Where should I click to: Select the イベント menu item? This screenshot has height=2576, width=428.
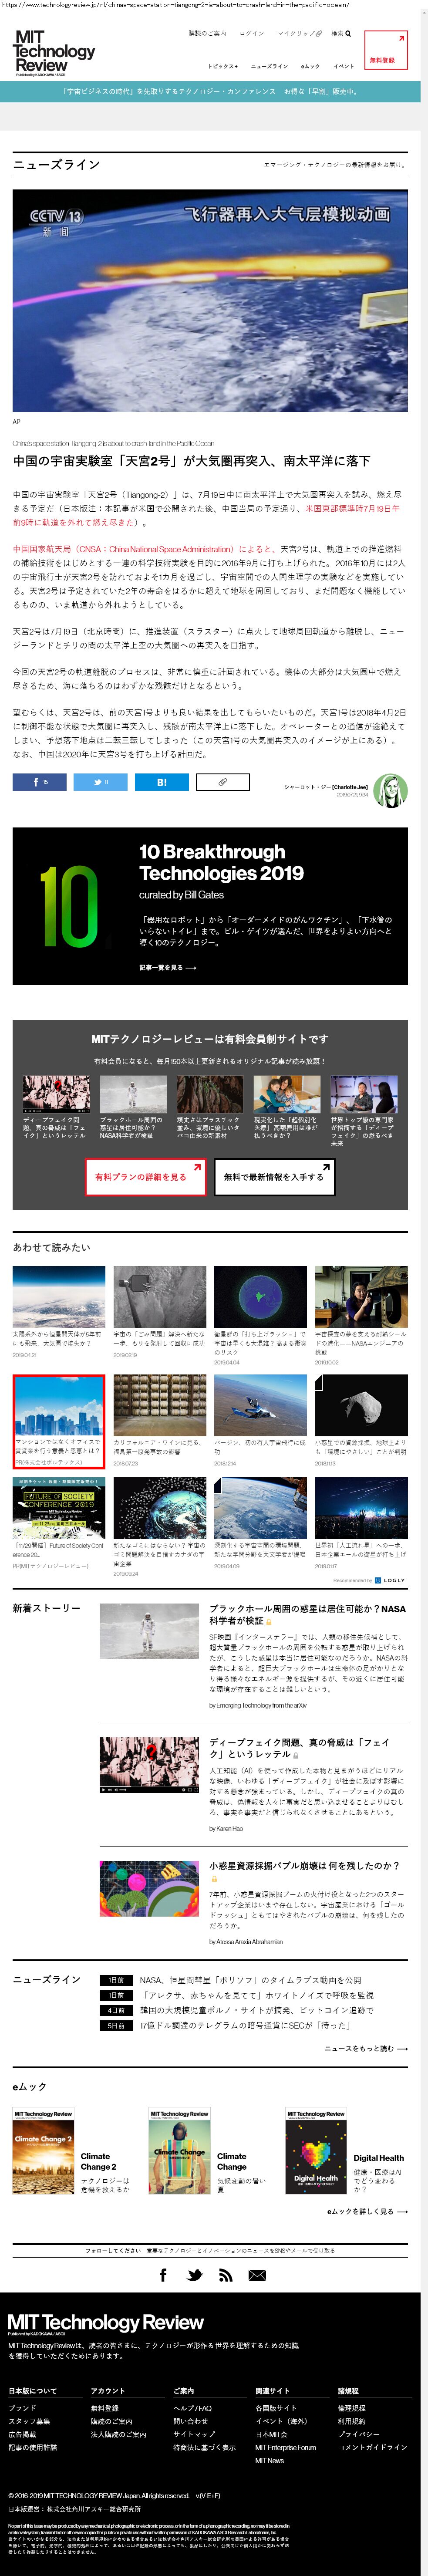point(344,66)
